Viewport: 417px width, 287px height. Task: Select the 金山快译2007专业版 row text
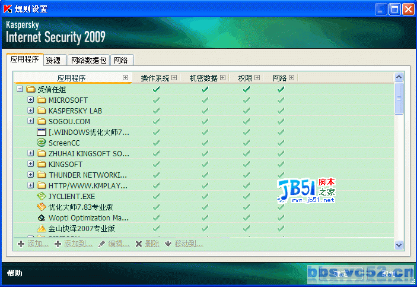(82, 228)
